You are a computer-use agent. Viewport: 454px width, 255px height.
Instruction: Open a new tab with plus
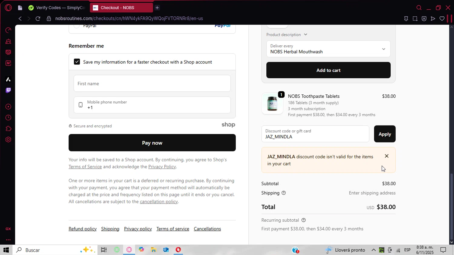click(x=157, y=8)
